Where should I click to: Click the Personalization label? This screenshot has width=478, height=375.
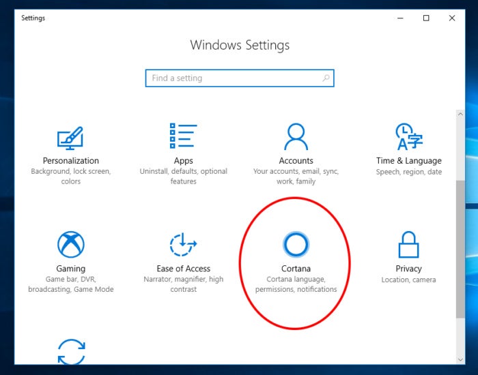pos(71,160)
